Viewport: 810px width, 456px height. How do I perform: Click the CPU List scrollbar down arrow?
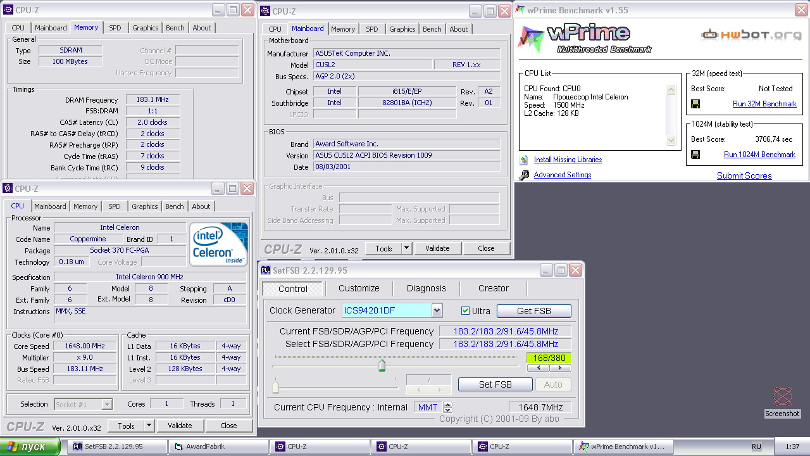(671, 141)
